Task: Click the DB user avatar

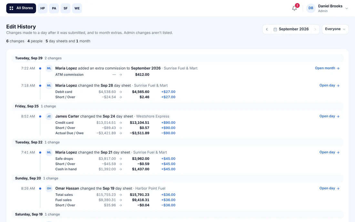Action: point(310,8)
